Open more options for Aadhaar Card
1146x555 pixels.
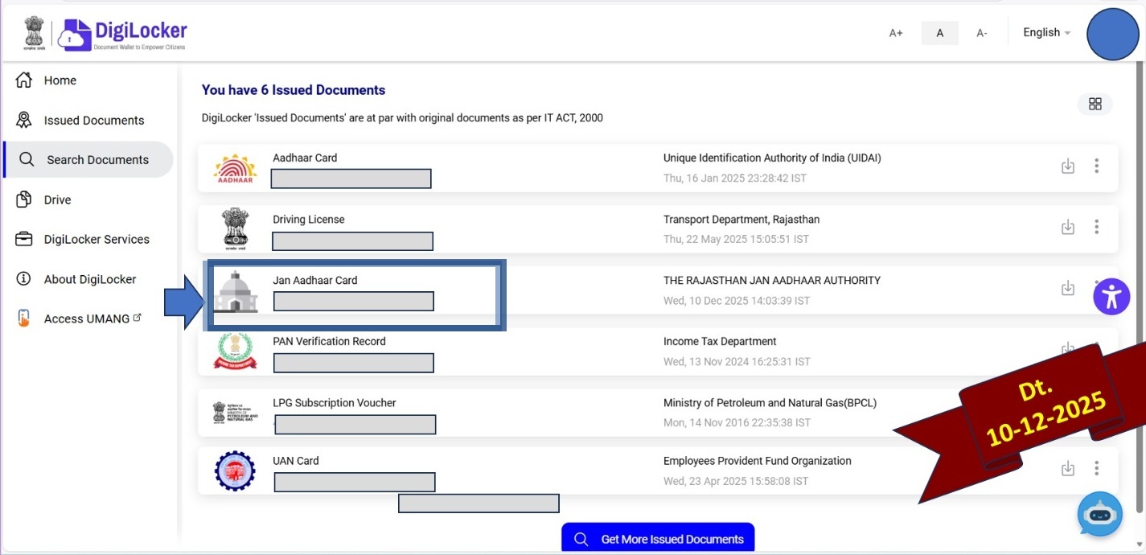[1096, 166]
